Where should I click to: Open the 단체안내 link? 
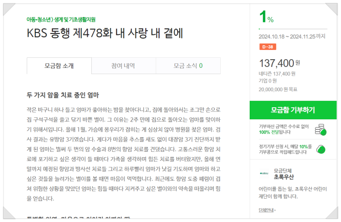(x=266, y=210)
